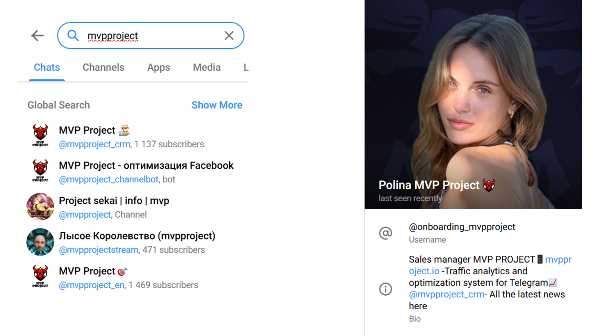Click the Polina MVP Project name

point(429,185)
